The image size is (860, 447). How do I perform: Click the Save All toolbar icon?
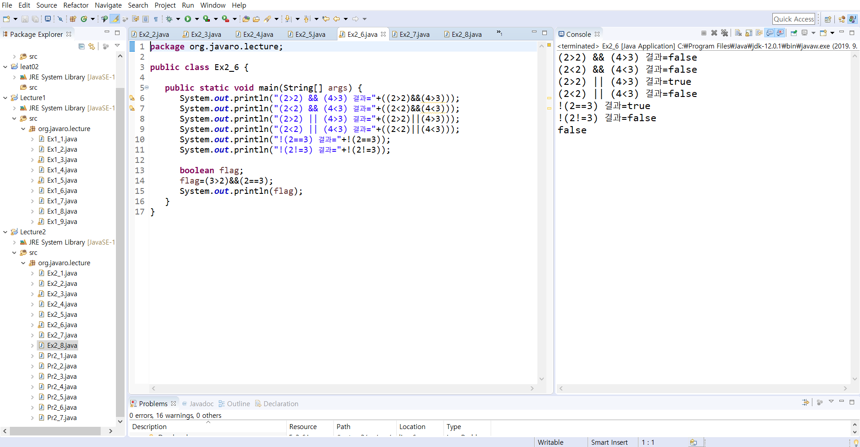coord(35,19)
